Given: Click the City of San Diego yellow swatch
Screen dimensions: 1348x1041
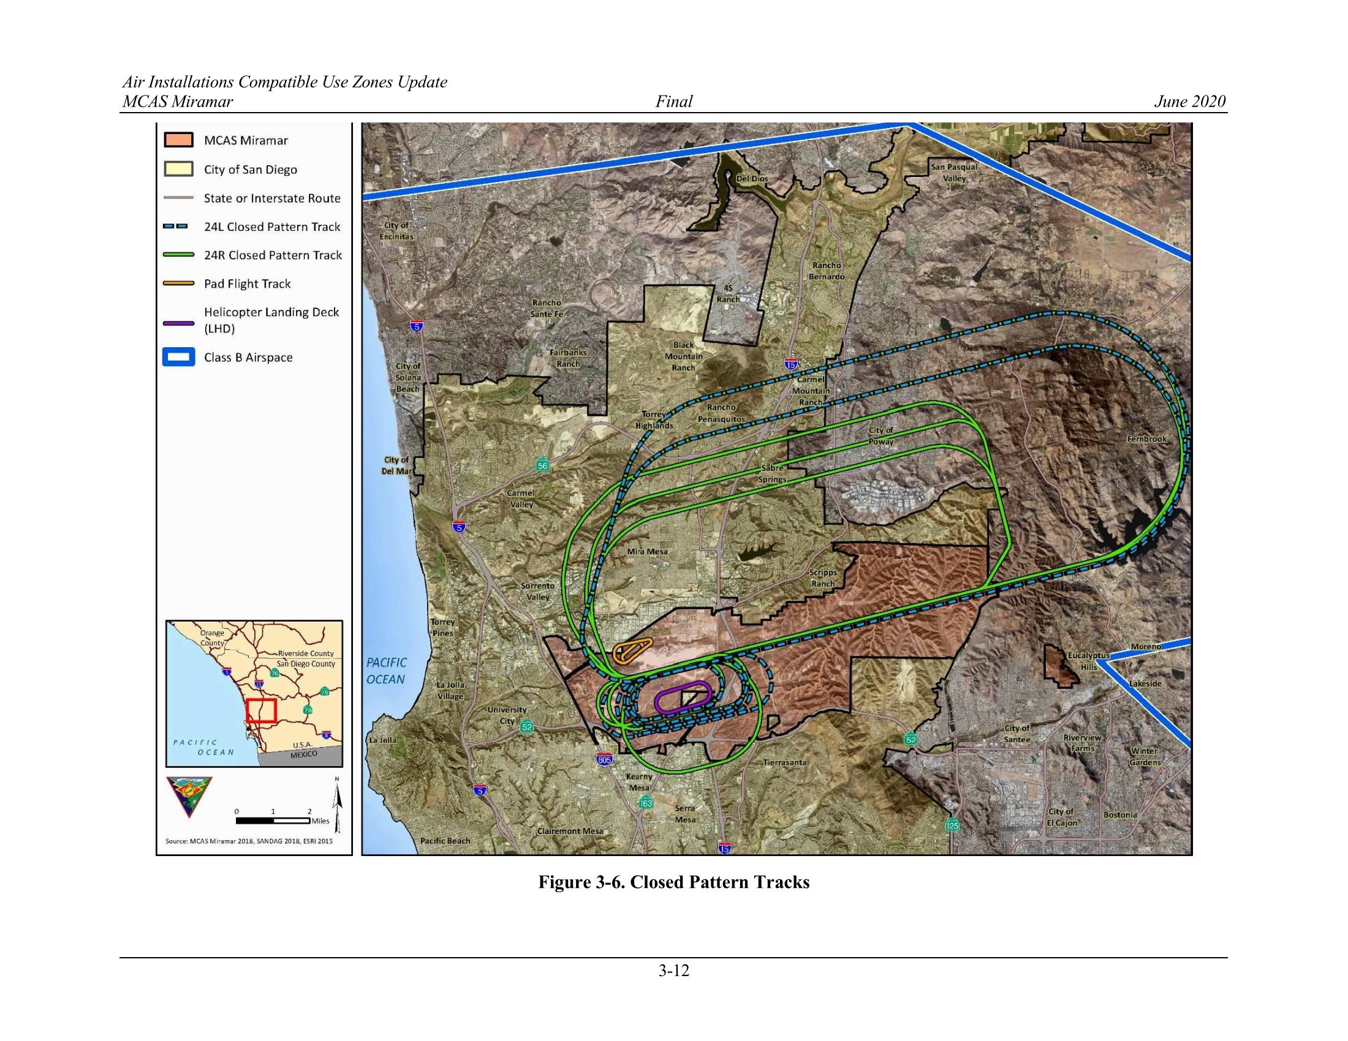Looking at the screenshot, I should (x=178, y=169).
